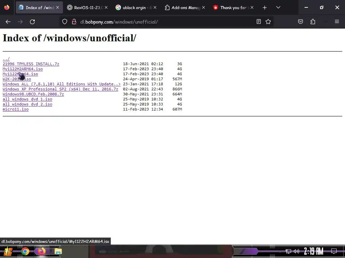View site connection info lock icon
The image size is (345, 258).
(x=74, y=22)
